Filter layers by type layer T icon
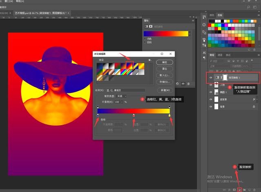 pyautogui.click(x=238, y=61)
